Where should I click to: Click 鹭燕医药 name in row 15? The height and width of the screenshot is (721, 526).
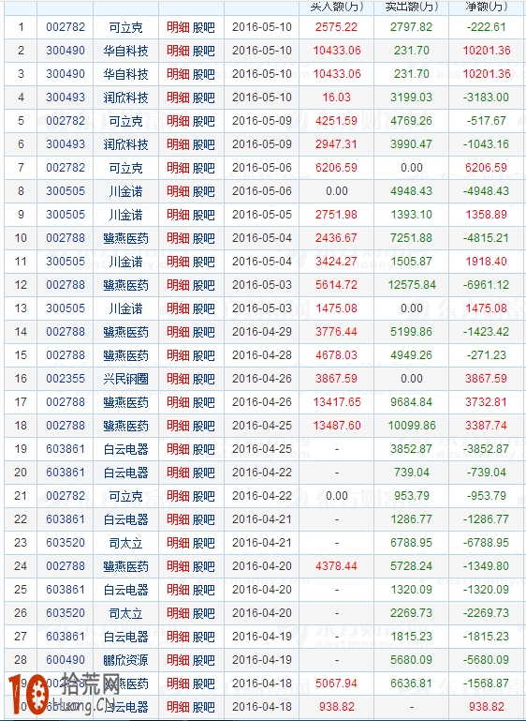click(125, 355)
